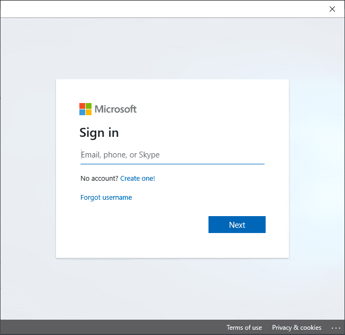Focus the Email, phone, or Skype field
The image size is (345, 335).
point(173,155)
